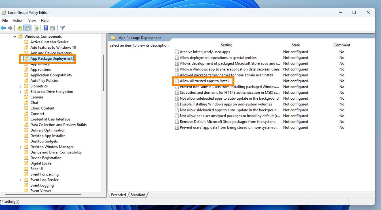Click the Export List toolbar icon
Image resolution: width=381 pixels, height=210 pixels.
36,28
